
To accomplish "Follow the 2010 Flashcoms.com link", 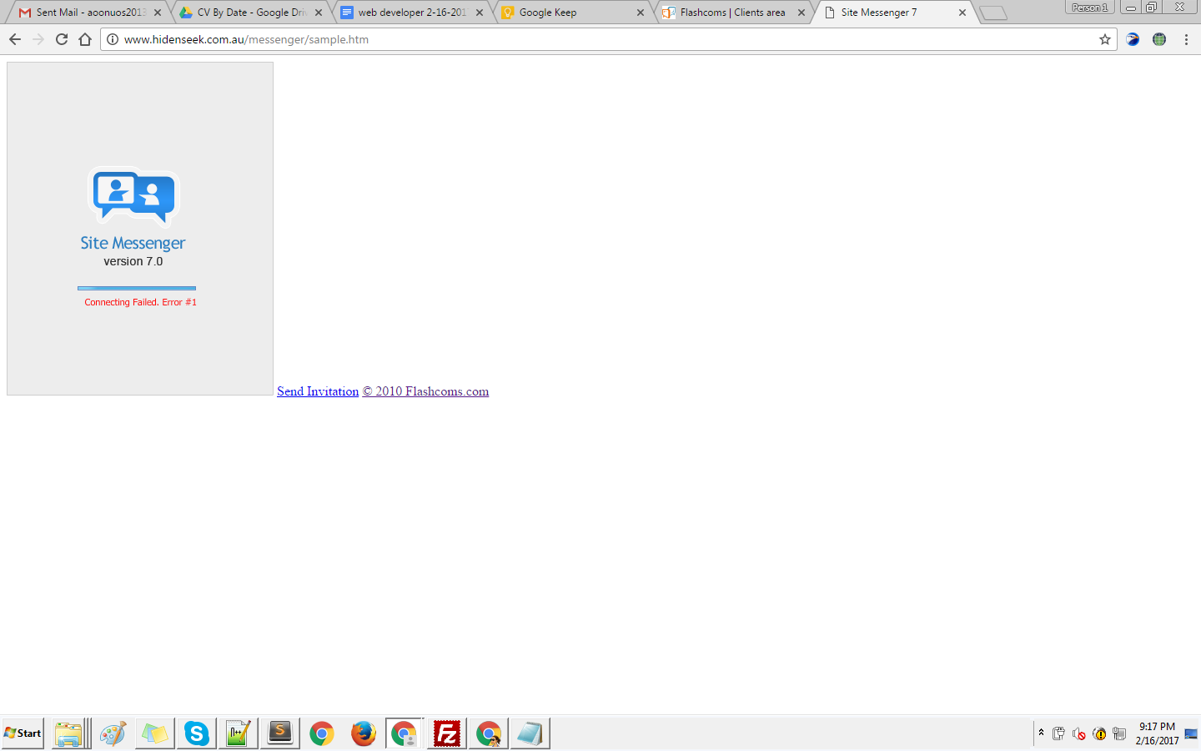I will pos(425,391).
